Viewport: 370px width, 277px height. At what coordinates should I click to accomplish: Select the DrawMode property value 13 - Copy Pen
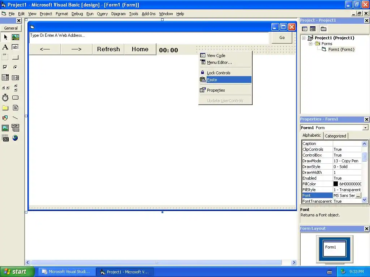(347, 161)
